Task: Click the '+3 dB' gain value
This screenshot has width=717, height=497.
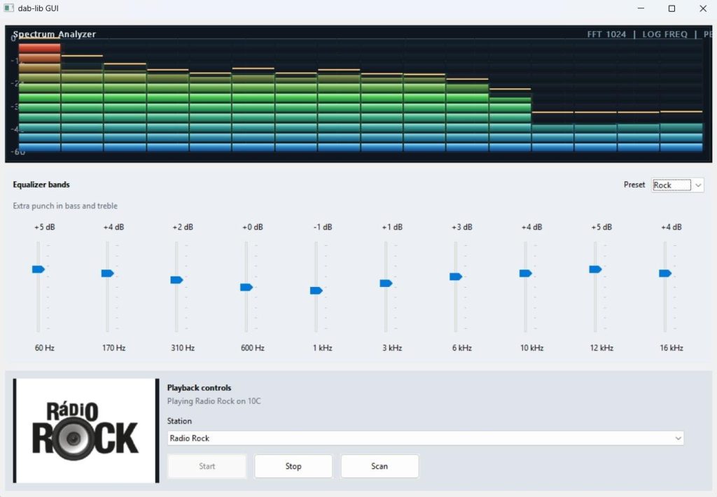Action: tap(462, 227)
